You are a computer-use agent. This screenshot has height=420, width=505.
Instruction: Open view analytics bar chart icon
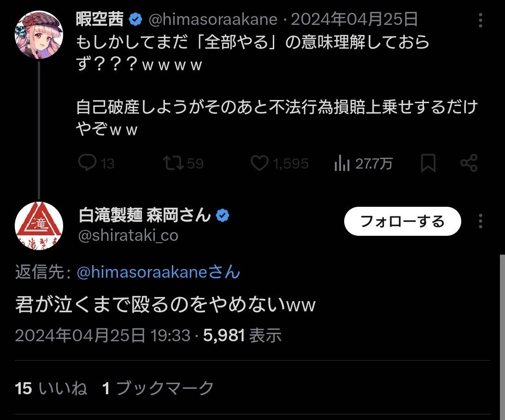point(342,163)
